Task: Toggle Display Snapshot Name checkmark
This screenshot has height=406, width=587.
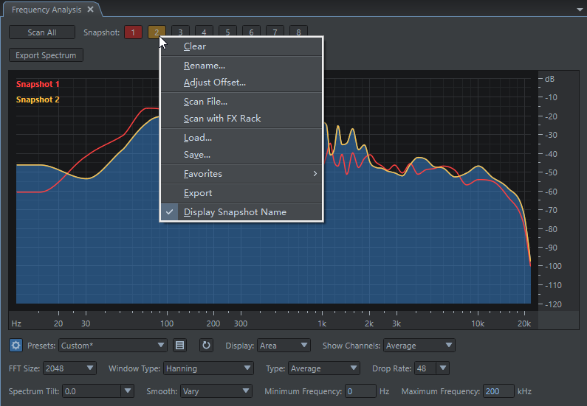Action: pos(241,212)
